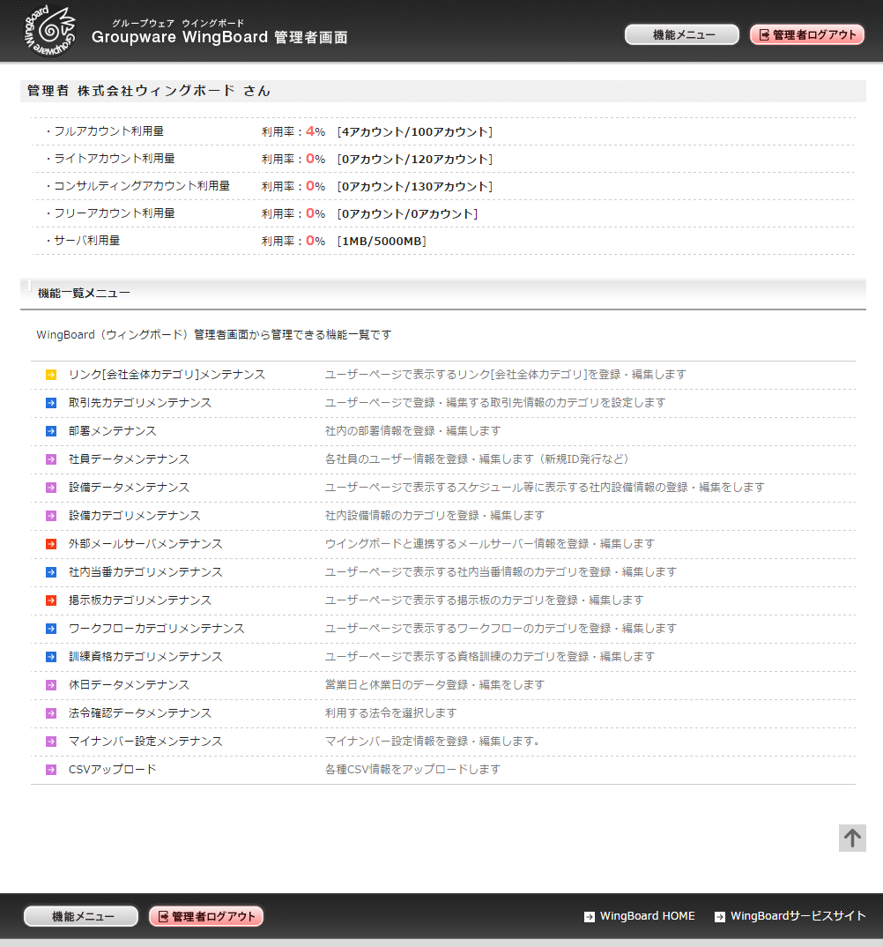Screen dimensions: 883x947
Task: Click the フルアカウント利用量 label
Action: [108, 131]
